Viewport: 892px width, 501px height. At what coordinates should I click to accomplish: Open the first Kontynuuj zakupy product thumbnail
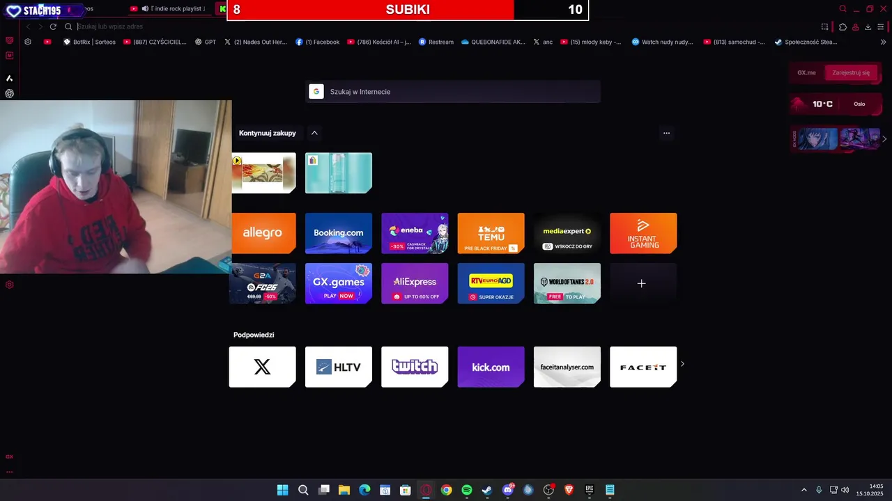[x=264, y=173]
